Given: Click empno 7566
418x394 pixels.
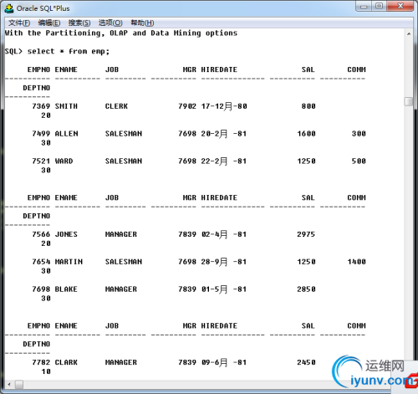Looking at the screenshot, I should (41, 234).
